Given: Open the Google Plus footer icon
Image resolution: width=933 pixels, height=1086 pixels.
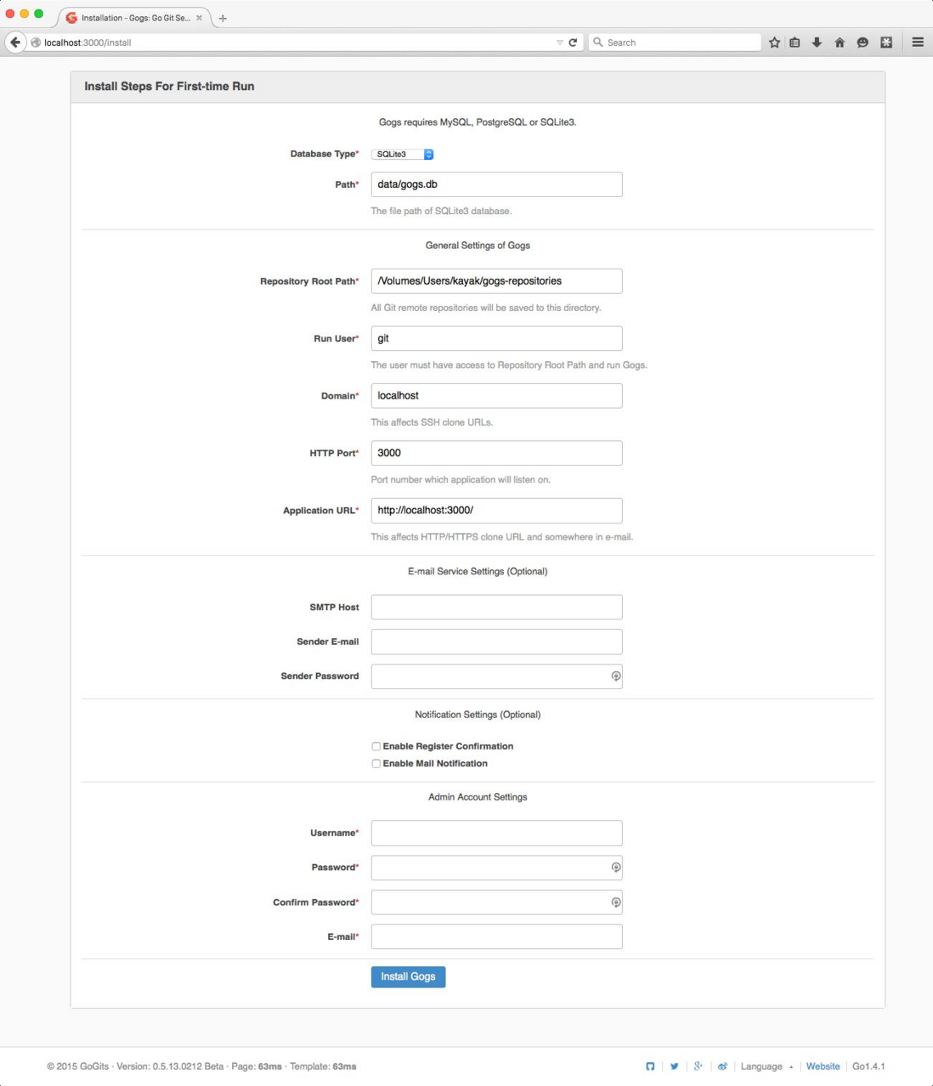Looking at the screenshot, I should pos(698,1066).
